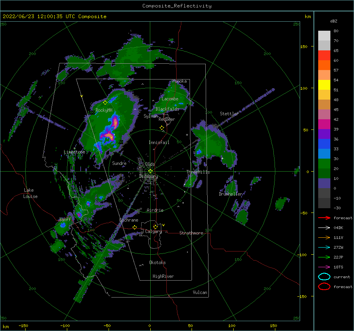Click the Olds city label
This screenshot has width=354, height=331.
pyautogui.click(x=150, y=164)
